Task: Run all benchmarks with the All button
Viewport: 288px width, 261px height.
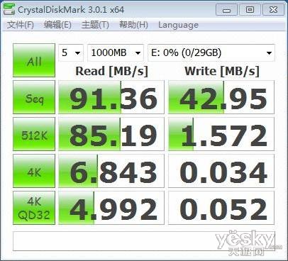Action: 34,60
